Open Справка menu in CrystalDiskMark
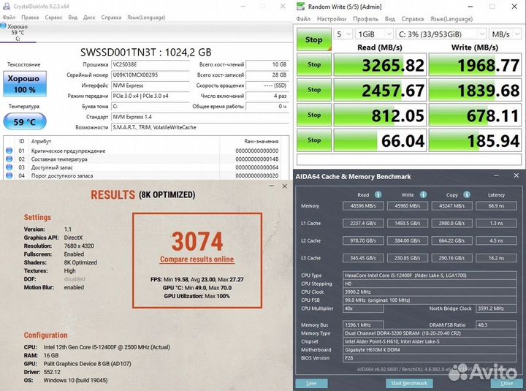The height and width of the screenshot is (391, 526). [x=412, y=19]
